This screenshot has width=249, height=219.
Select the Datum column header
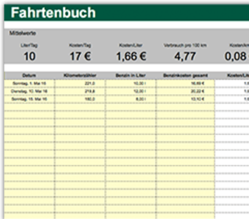tap(29, 76)
